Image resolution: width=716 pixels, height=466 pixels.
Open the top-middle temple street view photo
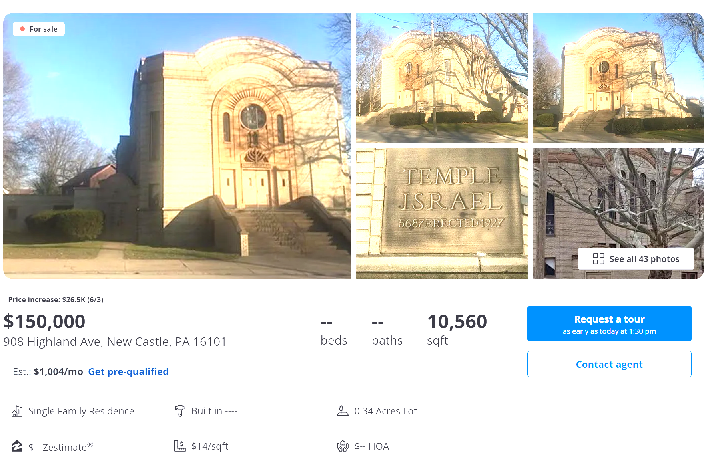[442, 78]
